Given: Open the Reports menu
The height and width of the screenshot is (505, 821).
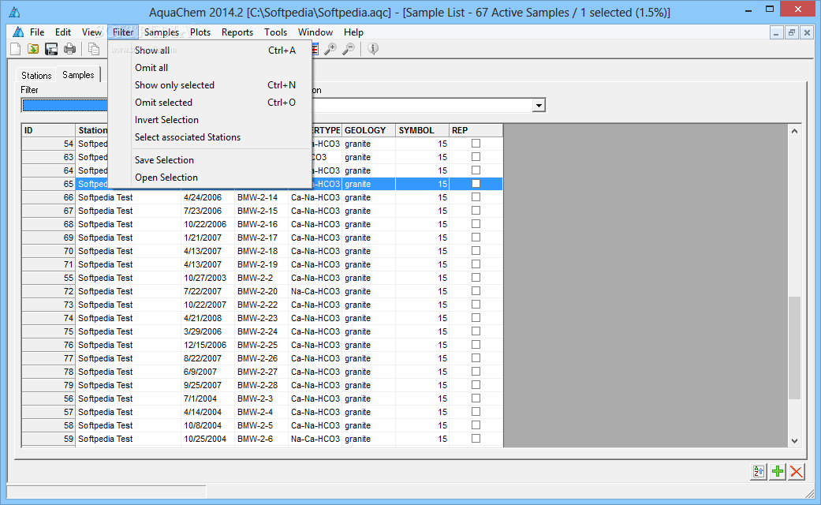Looking at the screenshot, I should (x=237, y=32).
